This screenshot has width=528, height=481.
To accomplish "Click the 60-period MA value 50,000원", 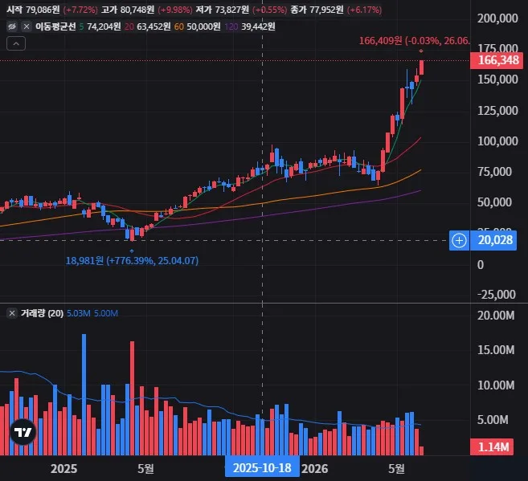I will [203, 26].
